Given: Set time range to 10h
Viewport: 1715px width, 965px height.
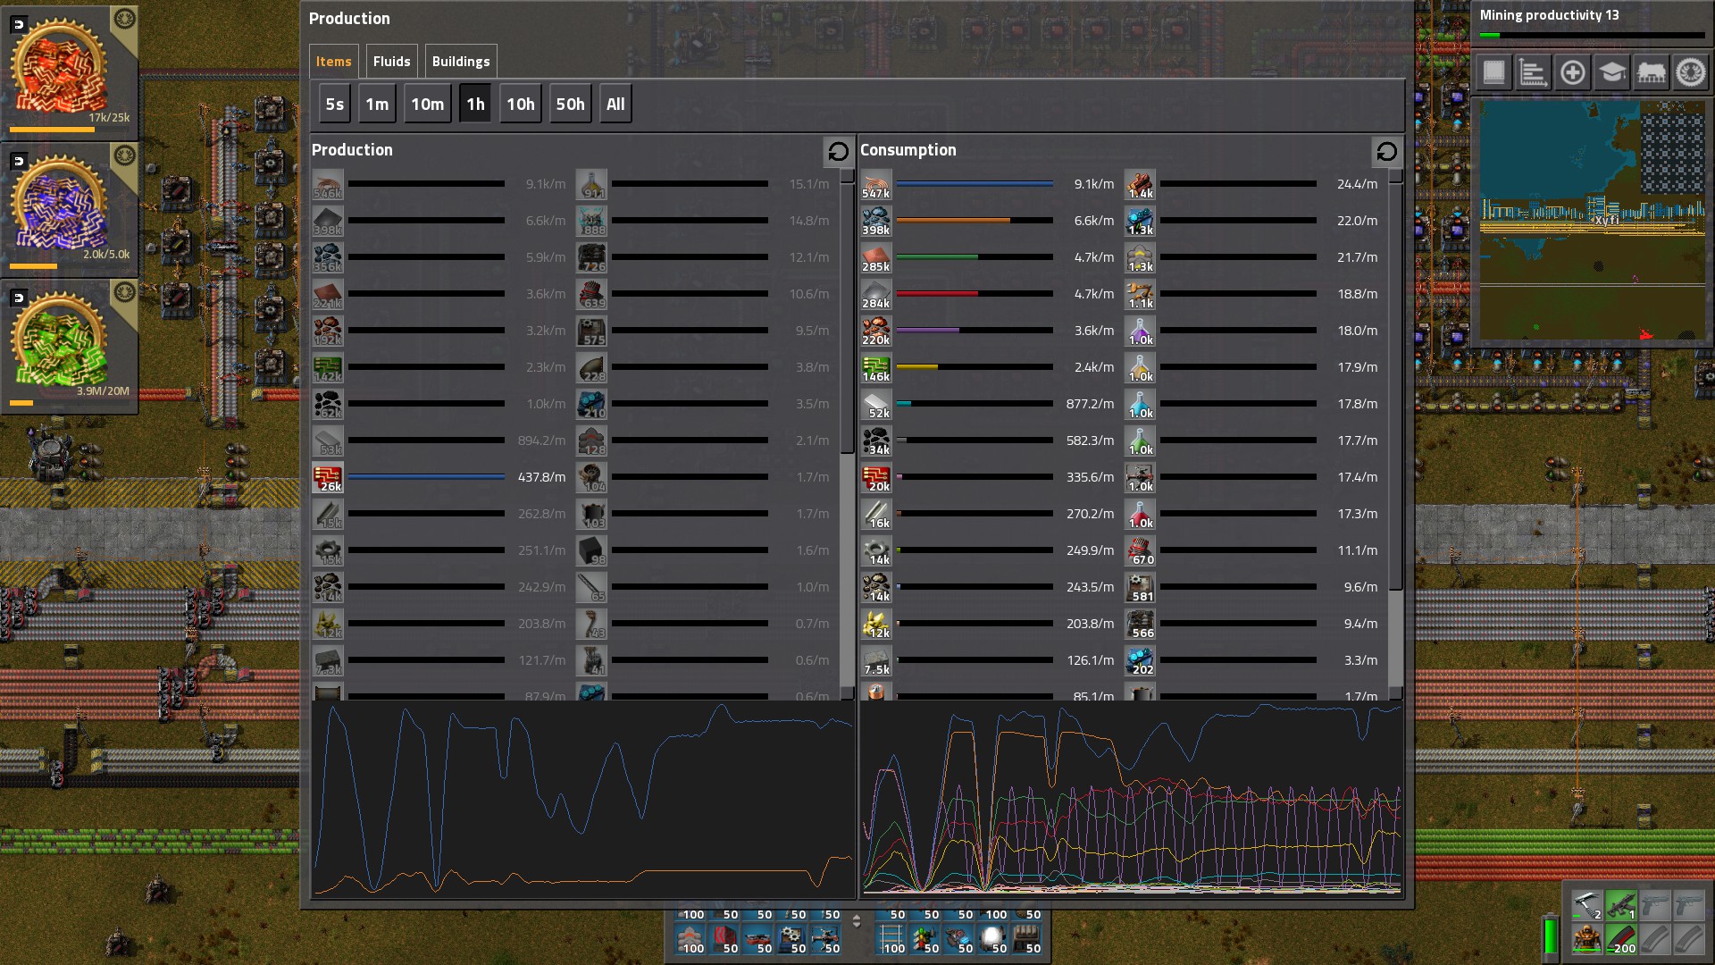Looking at the screenshot, I should tap(521, 104).
